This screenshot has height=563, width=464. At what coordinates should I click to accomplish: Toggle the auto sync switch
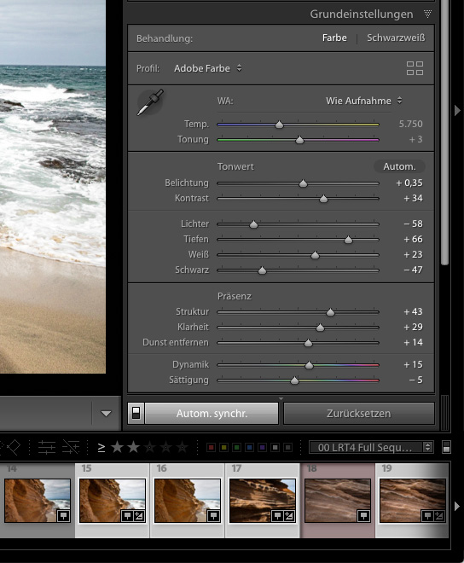point(136,413)
